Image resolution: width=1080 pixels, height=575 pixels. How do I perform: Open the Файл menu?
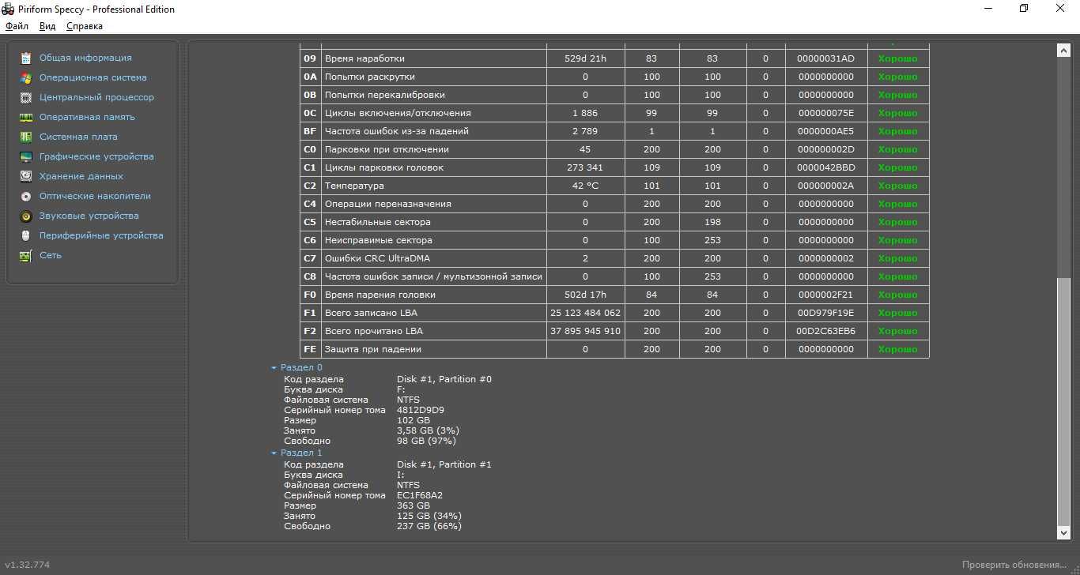click(17, 26)
